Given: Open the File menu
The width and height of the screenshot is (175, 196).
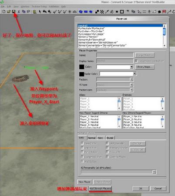Looking at the screenshot, I should coord(3,7).
